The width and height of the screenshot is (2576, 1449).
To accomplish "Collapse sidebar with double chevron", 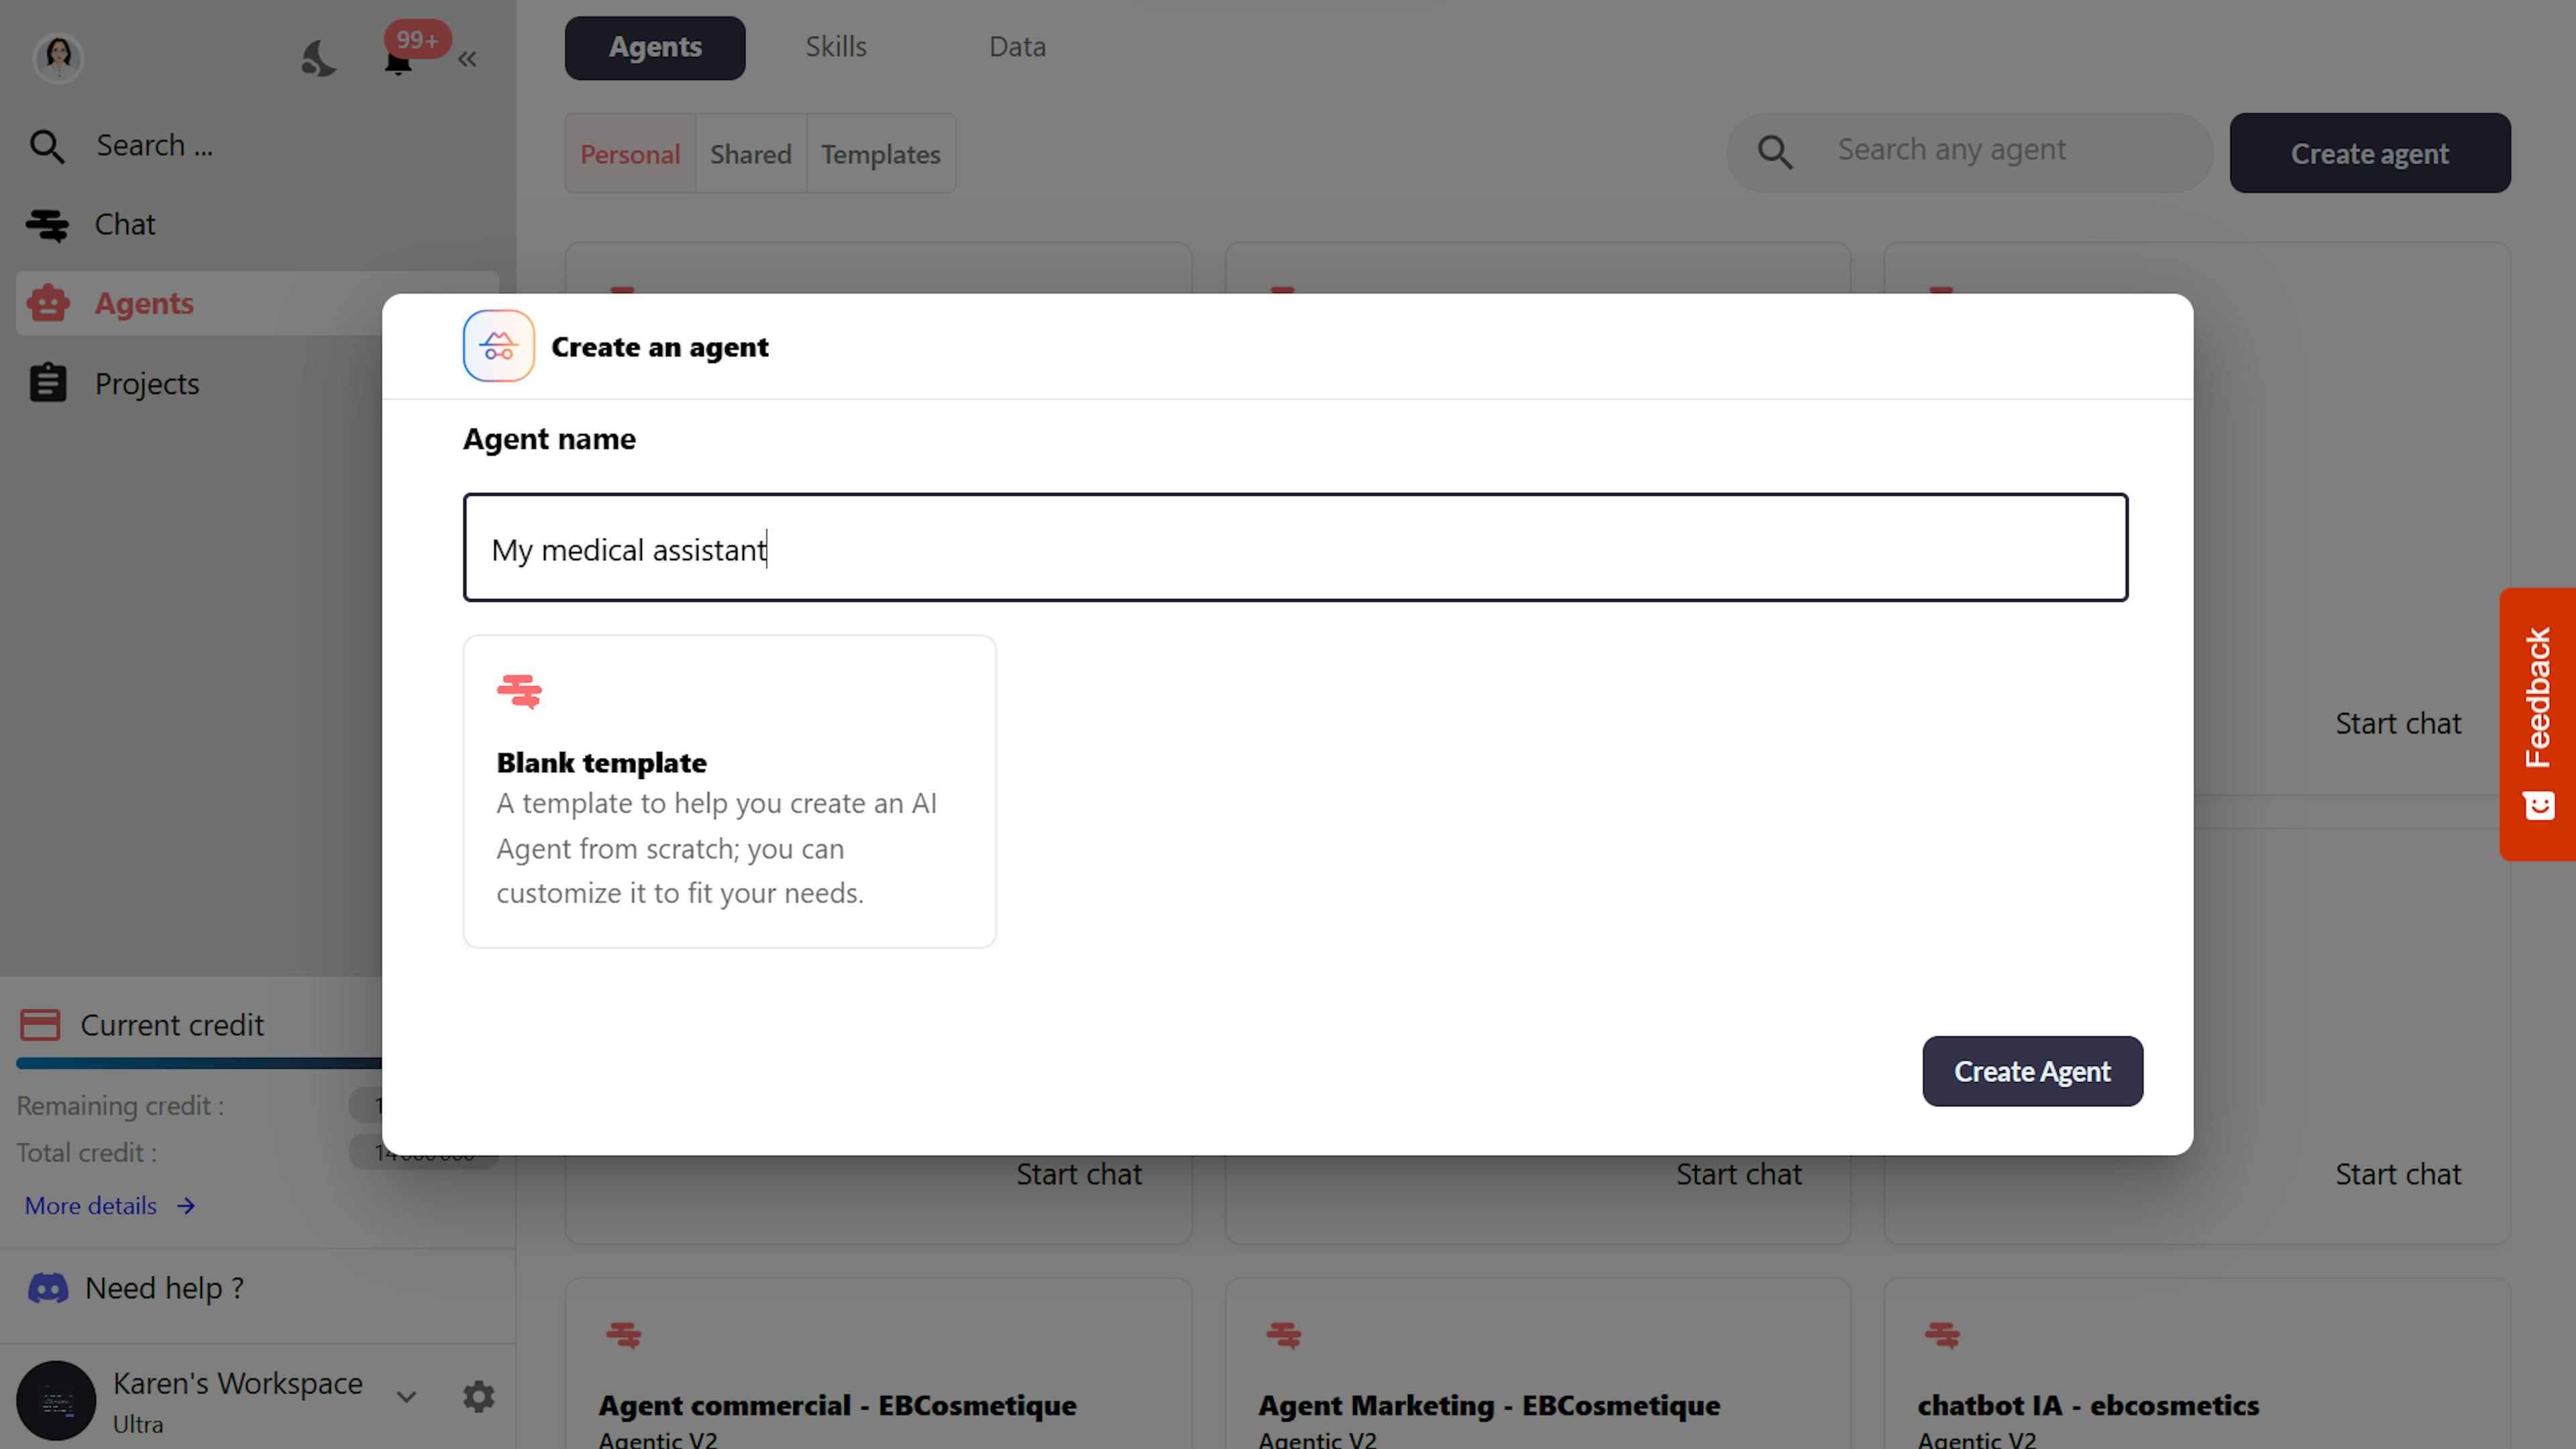I will 467,60.
